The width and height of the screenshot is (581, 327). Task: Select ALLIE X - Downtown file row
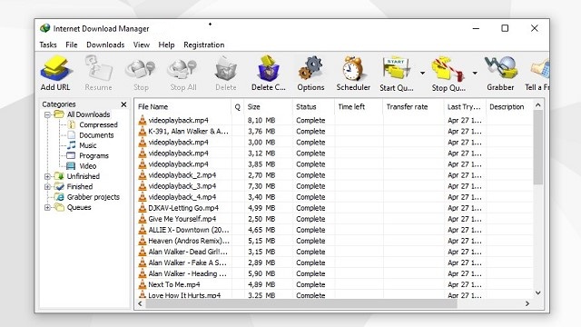(x=334, y=230)
